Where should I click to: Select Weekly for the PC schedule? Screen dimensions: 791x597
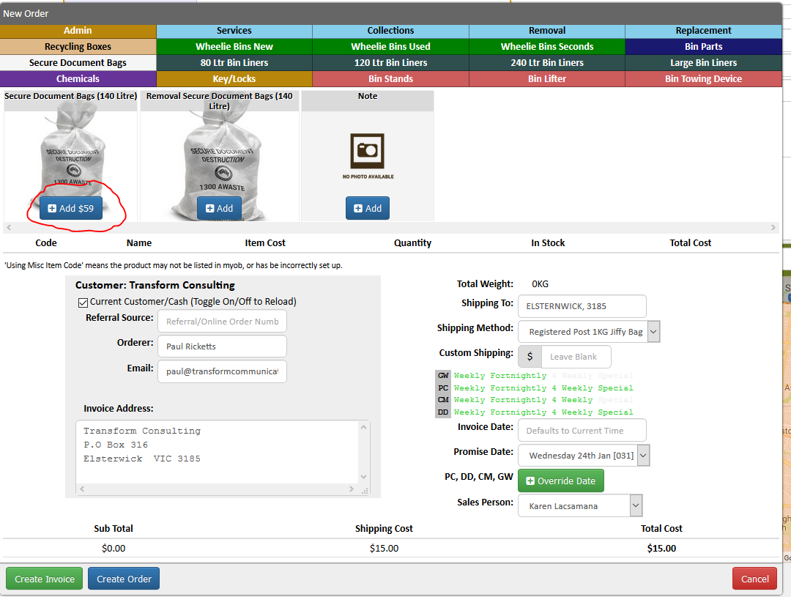click(469, 388)
